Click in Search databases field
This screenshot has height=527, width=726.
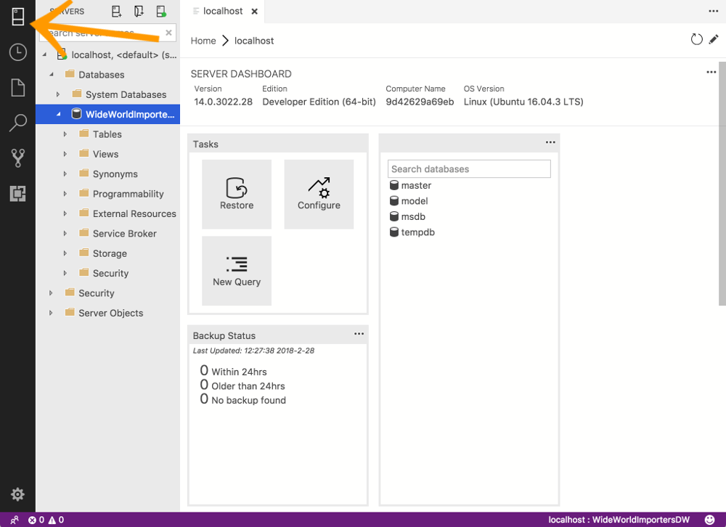pos(469,169)
